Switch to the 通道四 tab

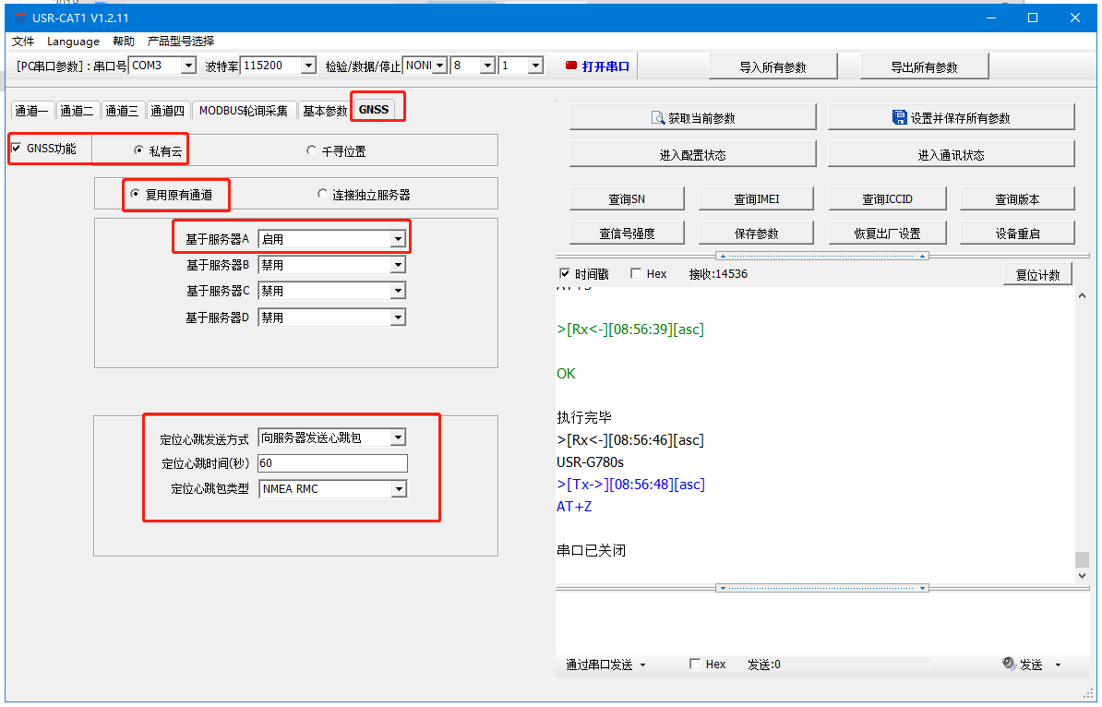167,111
